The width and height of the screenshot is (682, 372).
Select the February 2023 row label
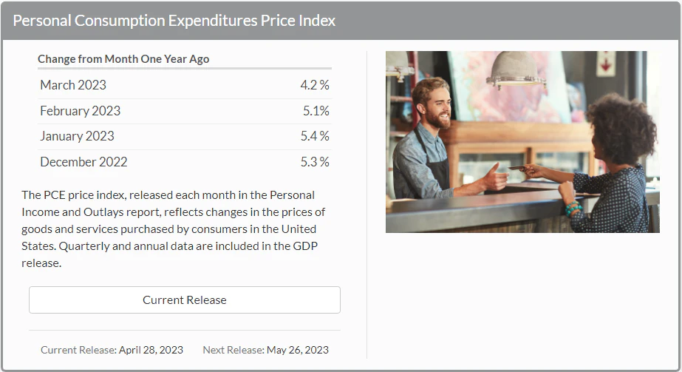(x=80, y=111)
